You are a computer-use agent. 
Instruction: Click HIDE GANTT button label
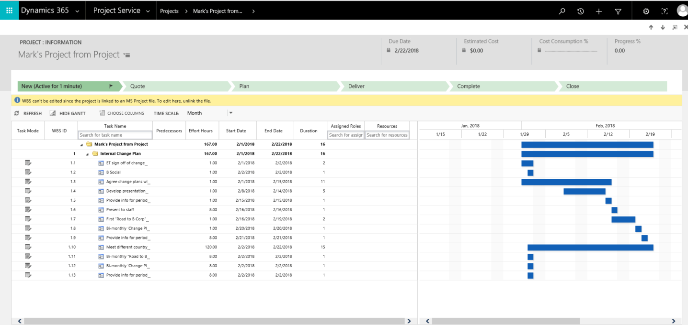coord(72,113)
